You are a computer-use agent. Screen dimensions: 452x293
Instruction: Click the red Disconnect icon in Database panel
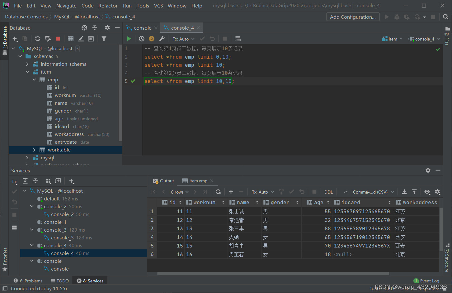58,39
